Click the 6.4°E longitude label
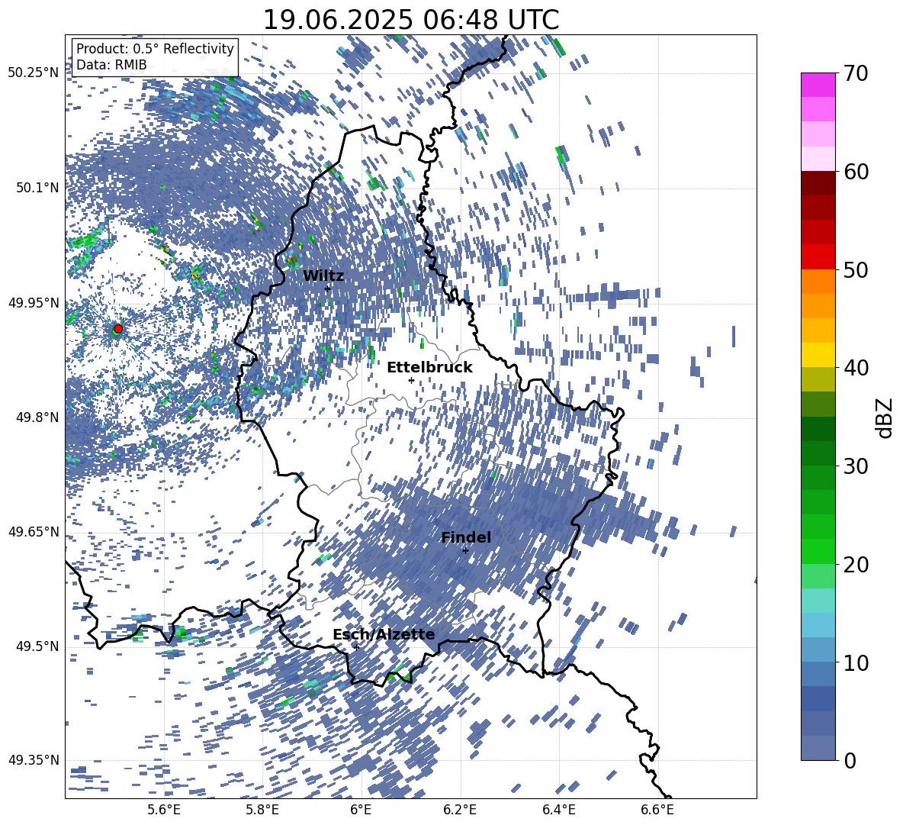 click(558, 810)
